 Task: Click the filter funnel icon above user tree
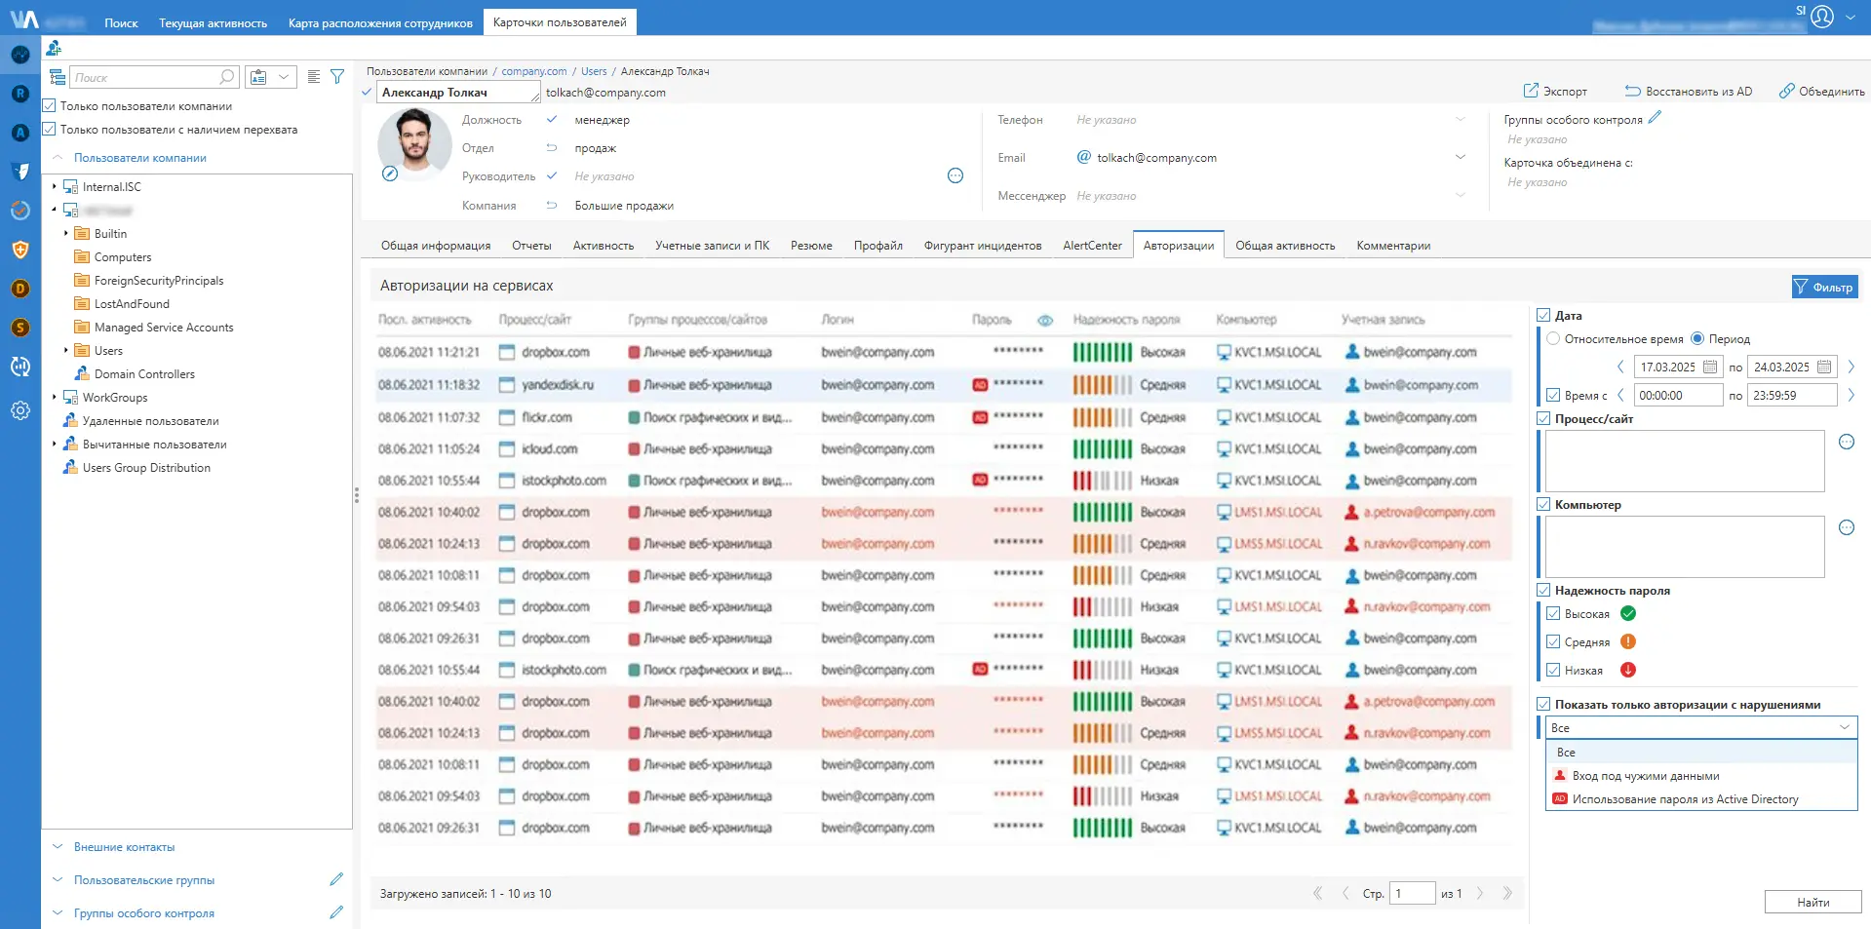337,77
